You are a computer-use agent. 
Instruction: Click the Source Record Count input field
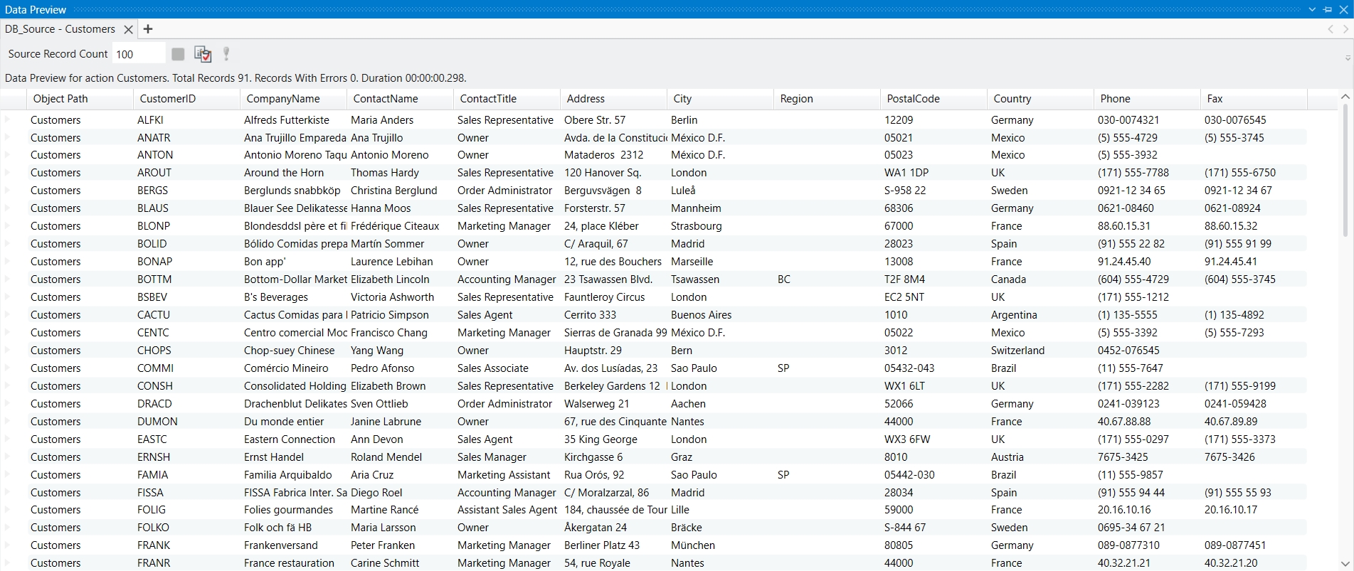coord(138,54)
